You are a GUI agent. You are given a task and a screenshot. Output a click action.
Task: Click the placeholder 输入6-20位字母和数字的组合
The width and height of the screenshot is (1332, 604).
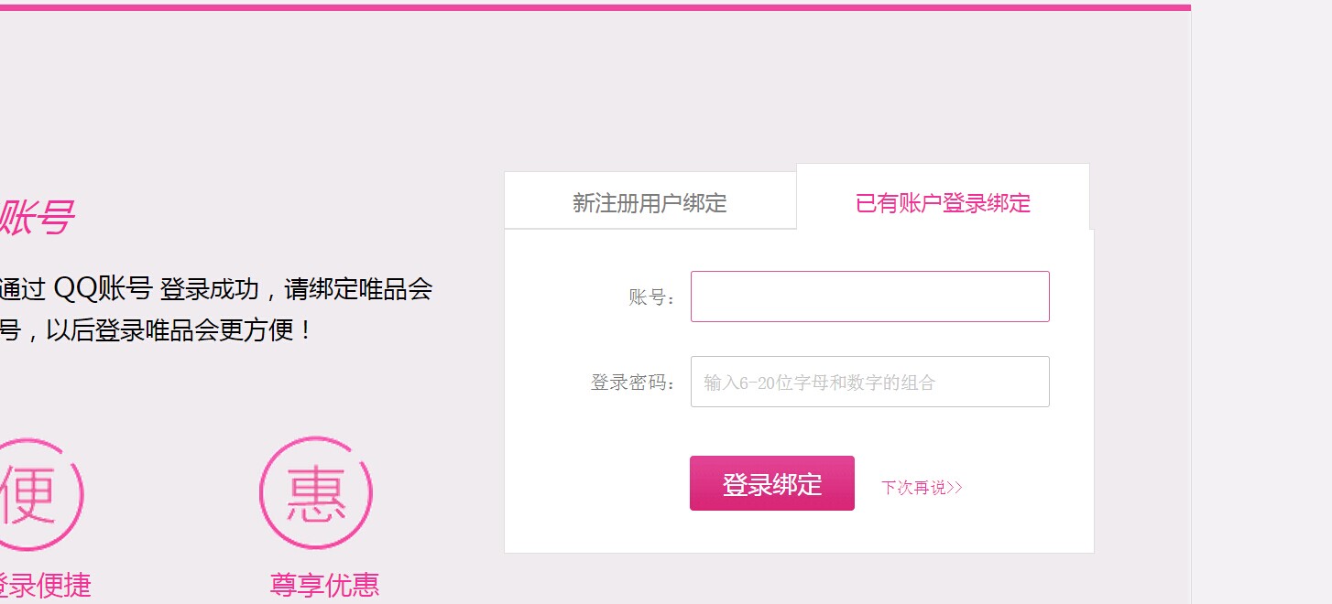click(x=819, y=383)
